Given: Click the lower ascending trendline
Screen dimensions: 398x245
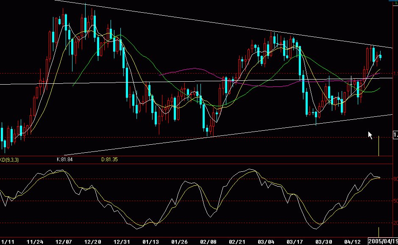Looking at the screenshot, I should tap(212, 135).
